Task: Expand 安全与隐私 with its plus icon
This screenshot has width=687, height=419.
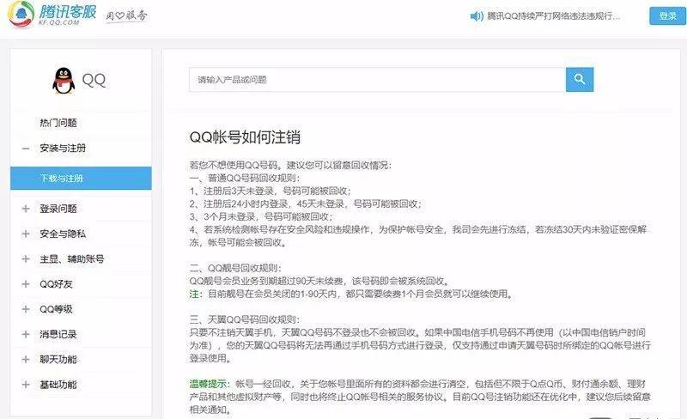Action: tap(26, 234)
